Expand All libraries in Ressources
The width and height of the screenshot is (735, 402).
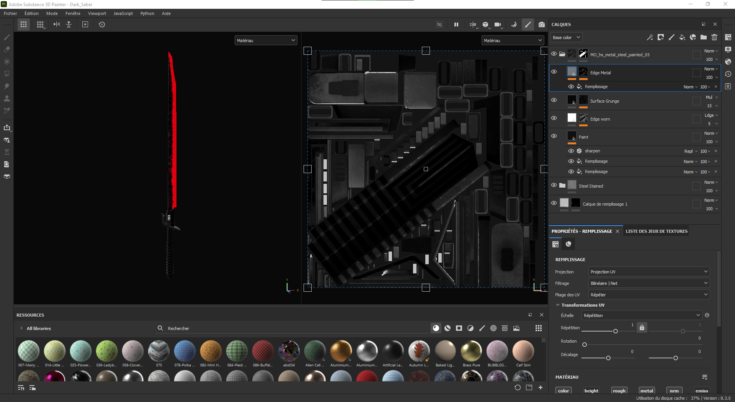tap(21, 328)
